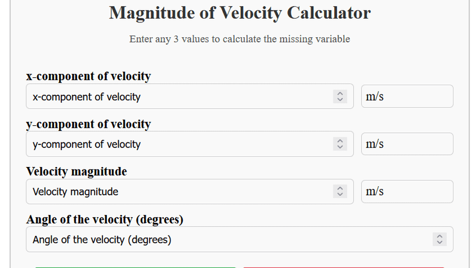Open the x-component m/s unit dropdown

pos(407,96)
